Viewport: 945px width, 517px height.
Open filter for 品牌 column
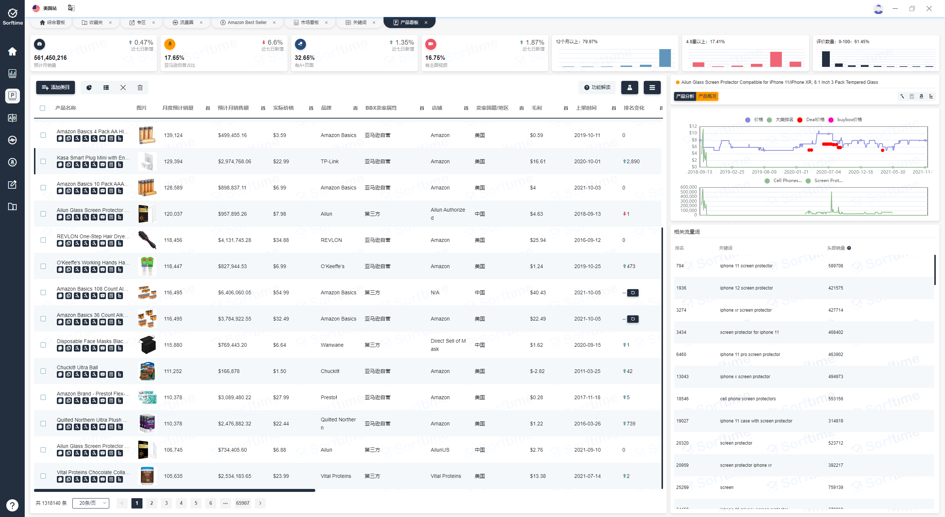(x=355, y=108)
